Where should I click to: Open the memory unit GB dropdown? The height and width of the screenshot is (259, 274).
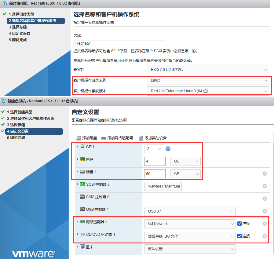click(185, 161)
